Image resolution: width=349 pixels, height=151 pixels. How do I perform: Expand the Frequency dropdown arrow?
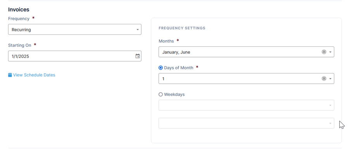tap(138, 30)
